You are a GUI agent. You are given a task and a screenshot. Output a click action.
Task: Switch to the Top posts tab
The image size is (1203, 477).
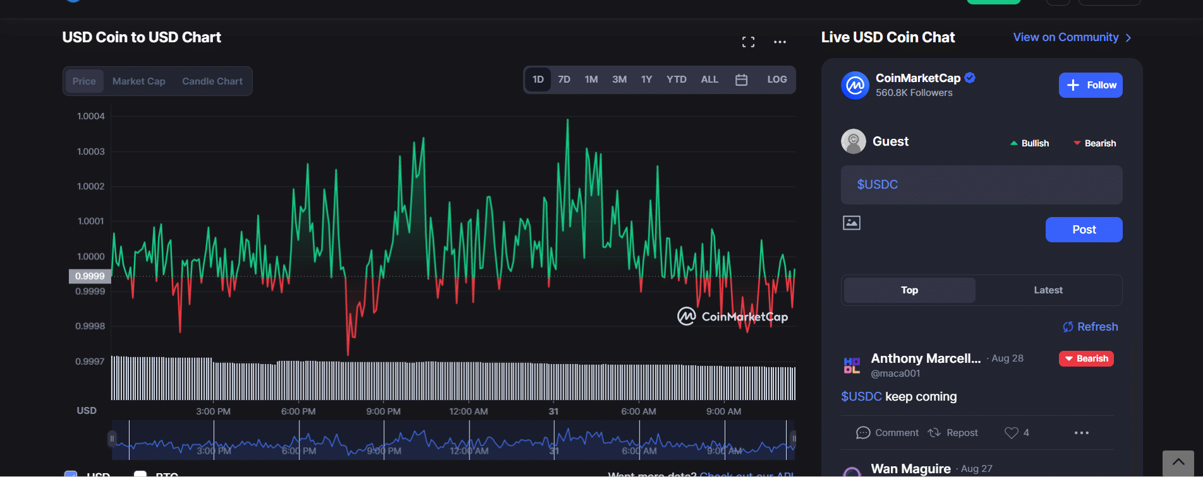point(910,290)
